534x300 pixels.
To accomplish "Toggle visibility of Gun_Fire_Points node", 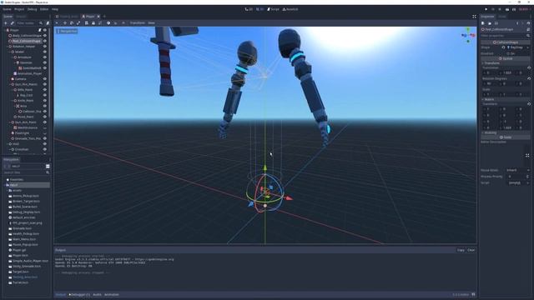I will pos(44,84).
